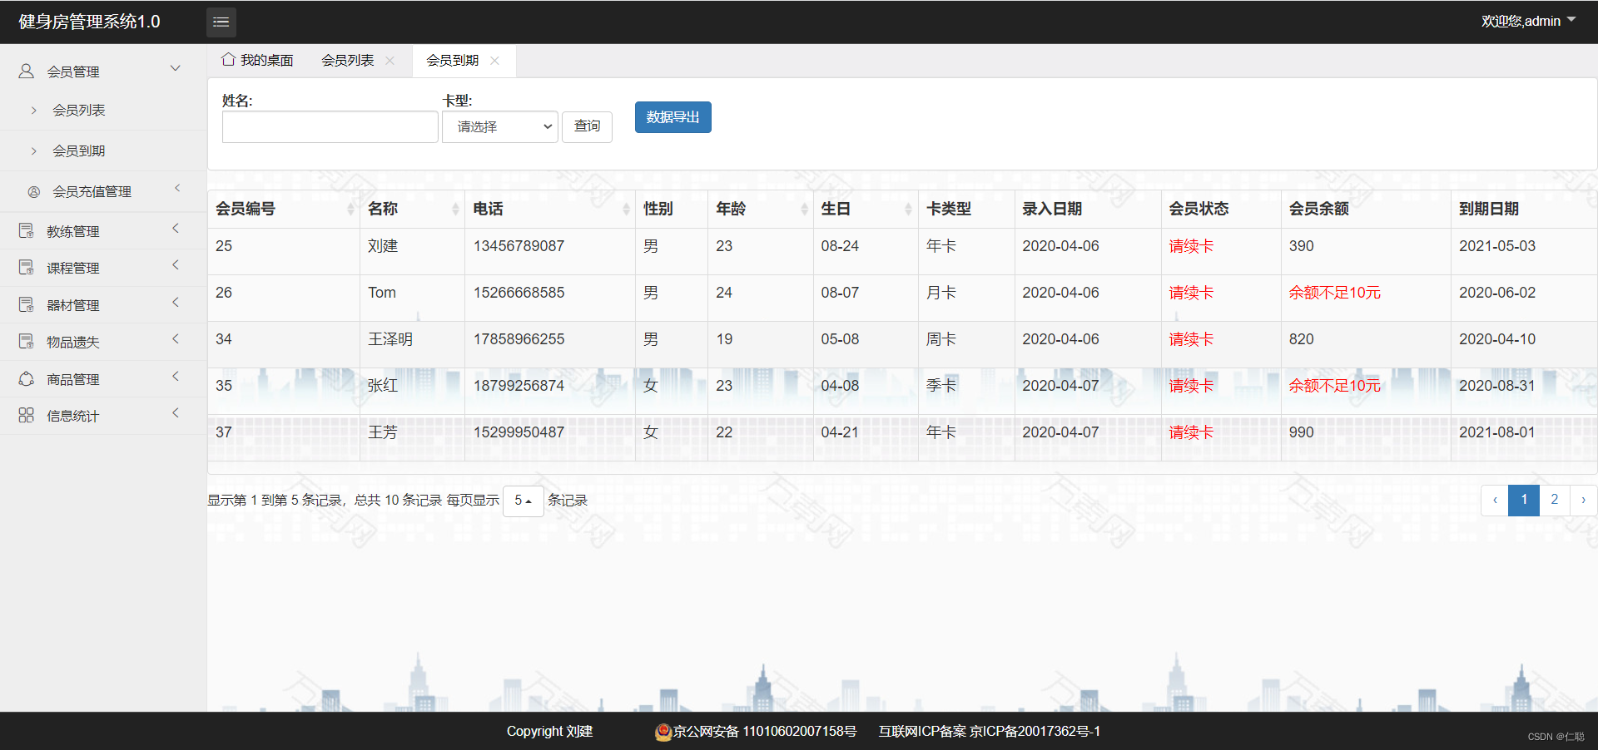Collapse the 会员管理 section chevron
This screenshot has width=1598, height=750.
175,68
